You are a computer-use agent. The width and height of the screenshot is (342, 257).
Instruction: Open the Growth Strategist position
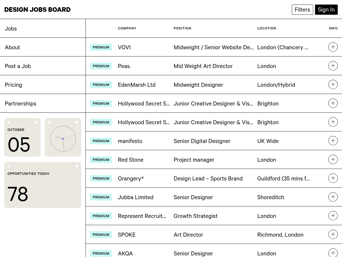point(196,216)
